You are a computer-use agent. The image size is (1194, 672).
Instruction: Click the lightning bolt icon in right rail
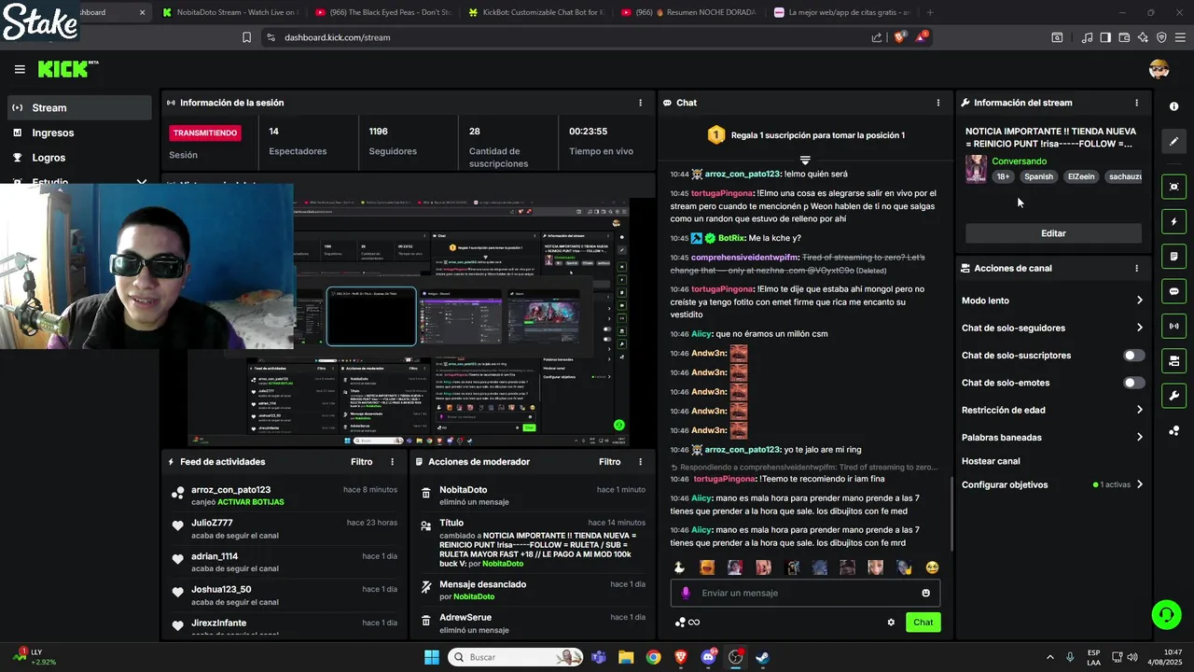tap(1173, 222)
